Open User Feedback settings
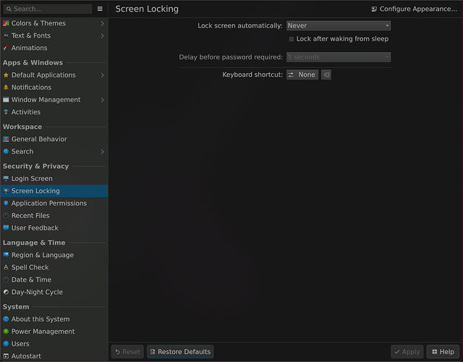The image size is (463, 362). tap(54, 228)
